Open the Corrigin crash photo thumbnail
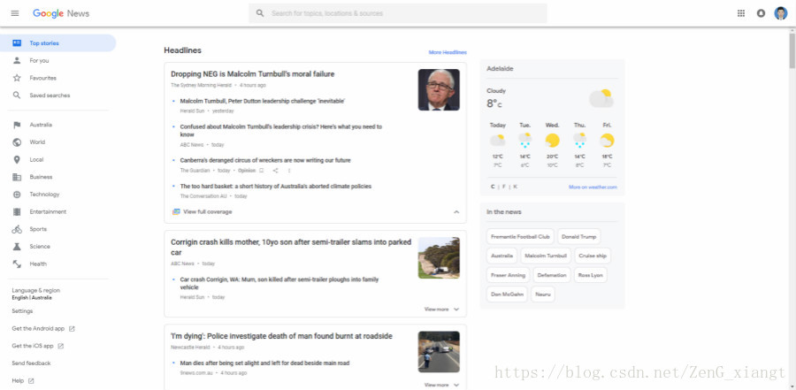This screenshot has height=390, width=796. click(x=439, y=258)
